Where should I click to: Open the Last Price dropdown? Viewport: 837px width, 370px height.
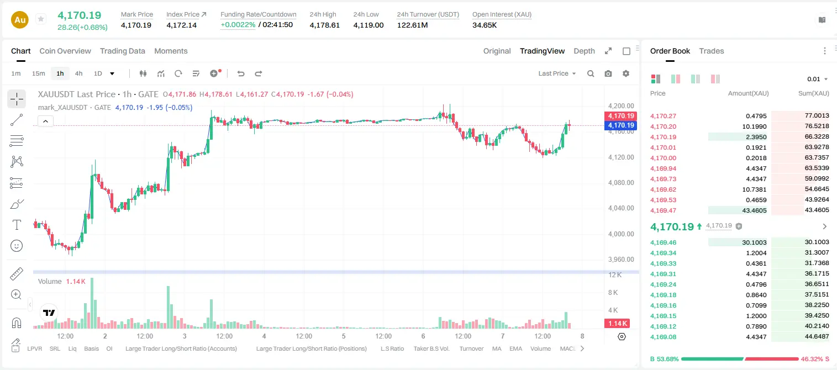pos(557,73)
